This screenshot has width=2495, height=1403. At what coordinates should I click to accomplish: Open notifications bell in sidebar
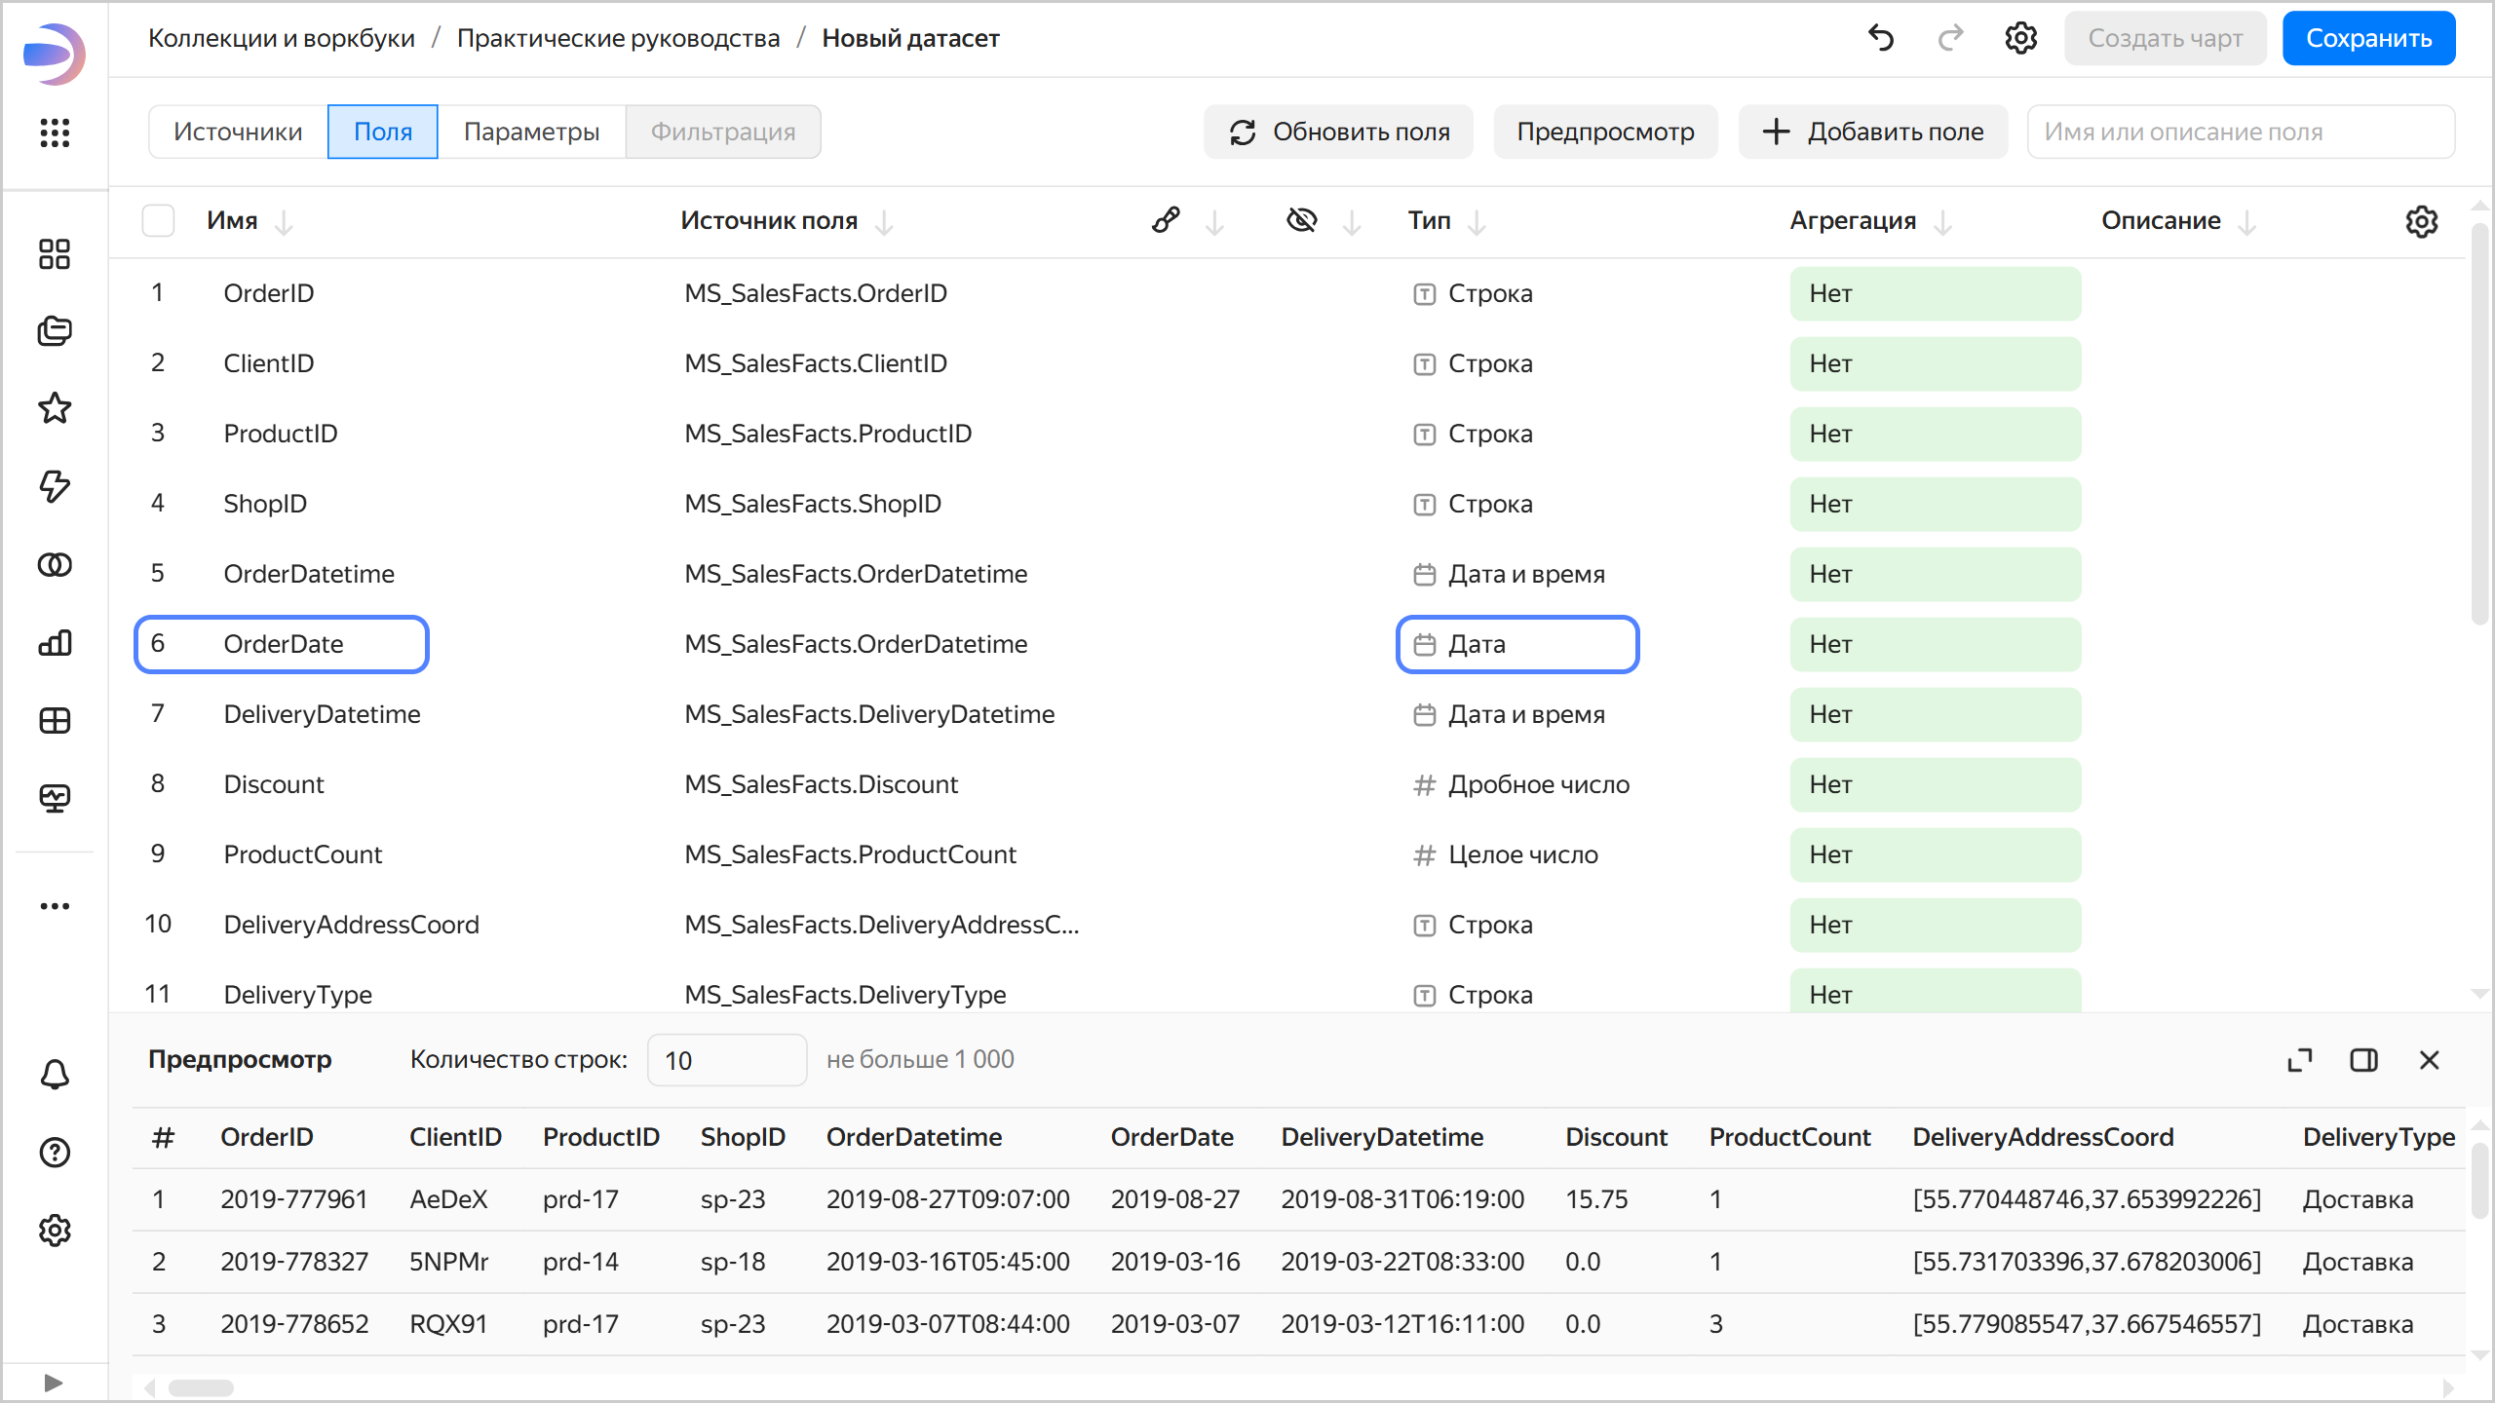[55, 1075]
